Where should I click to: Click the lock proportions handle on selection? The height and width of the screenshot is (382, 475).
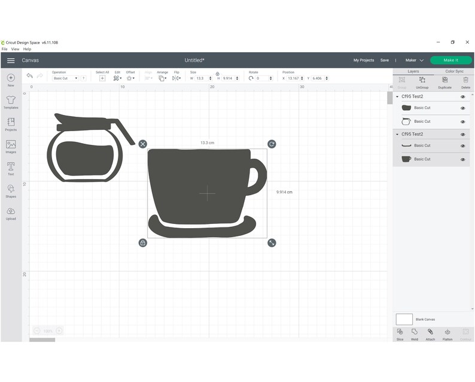coord(143,243)
